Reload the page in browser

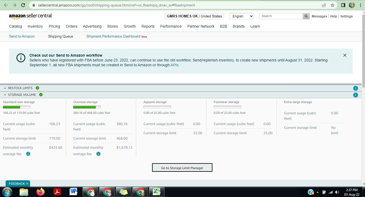(x=23, y=5)
